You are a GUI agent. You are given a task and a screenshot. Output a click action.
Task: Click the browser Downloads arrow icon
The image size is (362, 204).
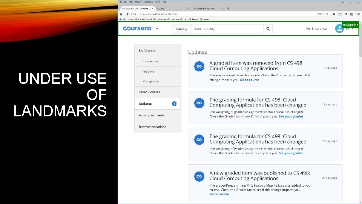[334, 14]
